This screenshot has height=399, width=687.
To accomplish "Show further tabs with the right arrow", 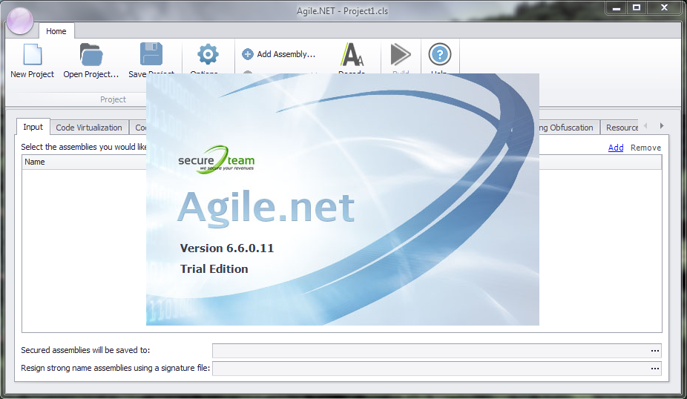I will tap(662, 126).
